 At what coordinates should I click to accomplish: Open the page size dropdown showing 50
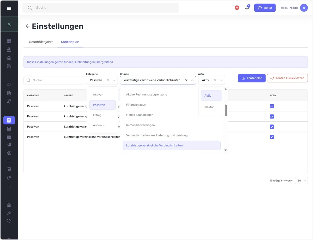[x=301, y=181]
